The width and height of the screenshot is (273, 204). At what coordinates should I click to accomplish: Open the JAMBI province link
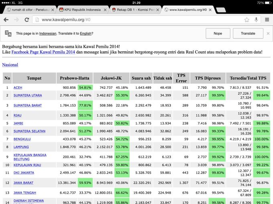pyautogui.click(x=18, y=123)
